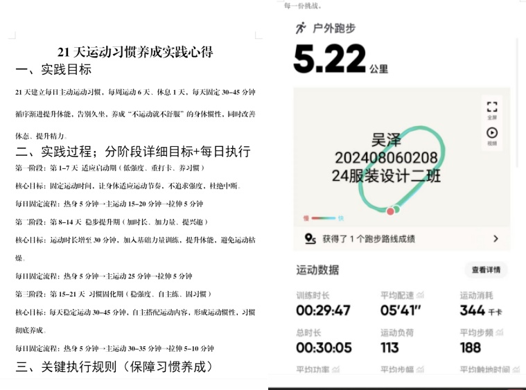Click the 00:29:47 training duration value

(323, 311)
